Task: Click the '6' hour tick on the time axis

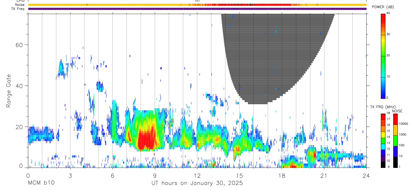Action: point(112,175)
